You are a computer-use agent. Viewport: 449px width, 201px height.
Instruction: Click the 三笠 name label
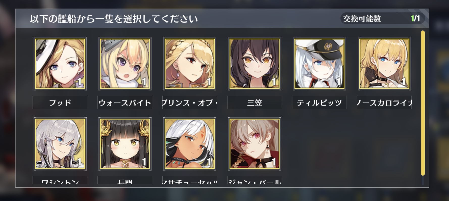pos(255,103)
